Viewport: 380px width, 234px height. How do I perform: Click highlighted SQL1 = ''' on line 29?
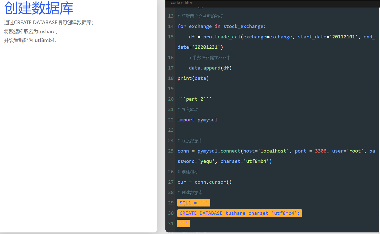click(194, 203)
